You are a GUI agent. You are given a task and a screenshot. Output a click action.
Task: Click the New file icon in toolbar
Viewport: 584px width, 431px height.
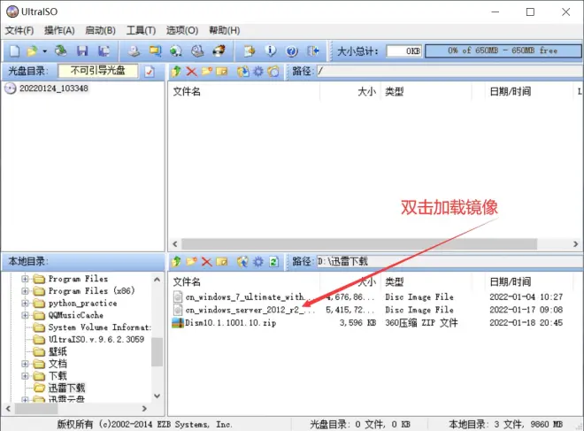coord(14,51)
